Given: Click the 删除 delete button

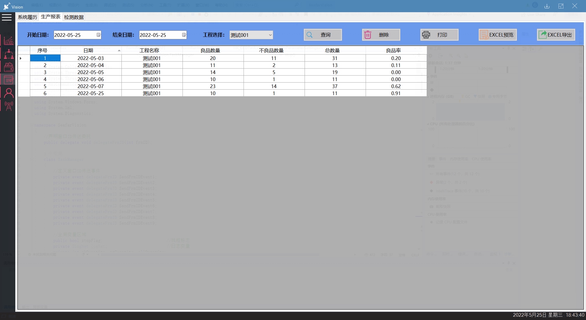Looking at the screenshot, I should click(x=381, y=35).
